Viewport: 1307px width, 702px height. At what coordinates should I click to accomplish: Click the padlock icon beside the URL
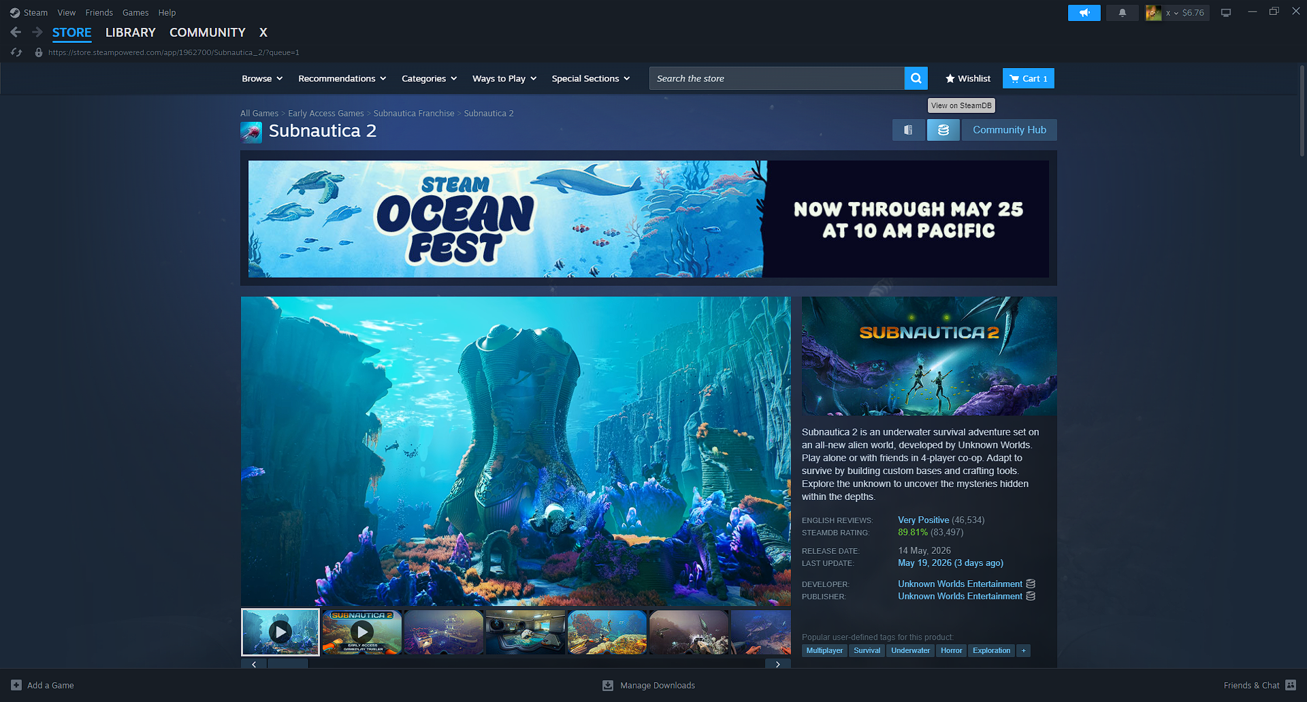[x=39, y=52]
